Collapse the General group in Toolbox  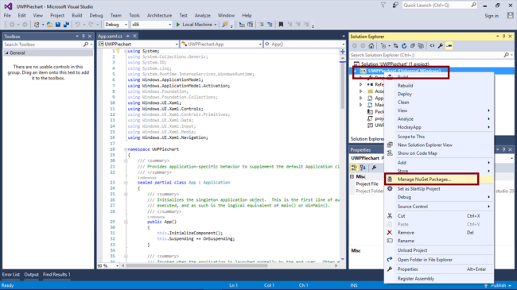tap(6, 53)
